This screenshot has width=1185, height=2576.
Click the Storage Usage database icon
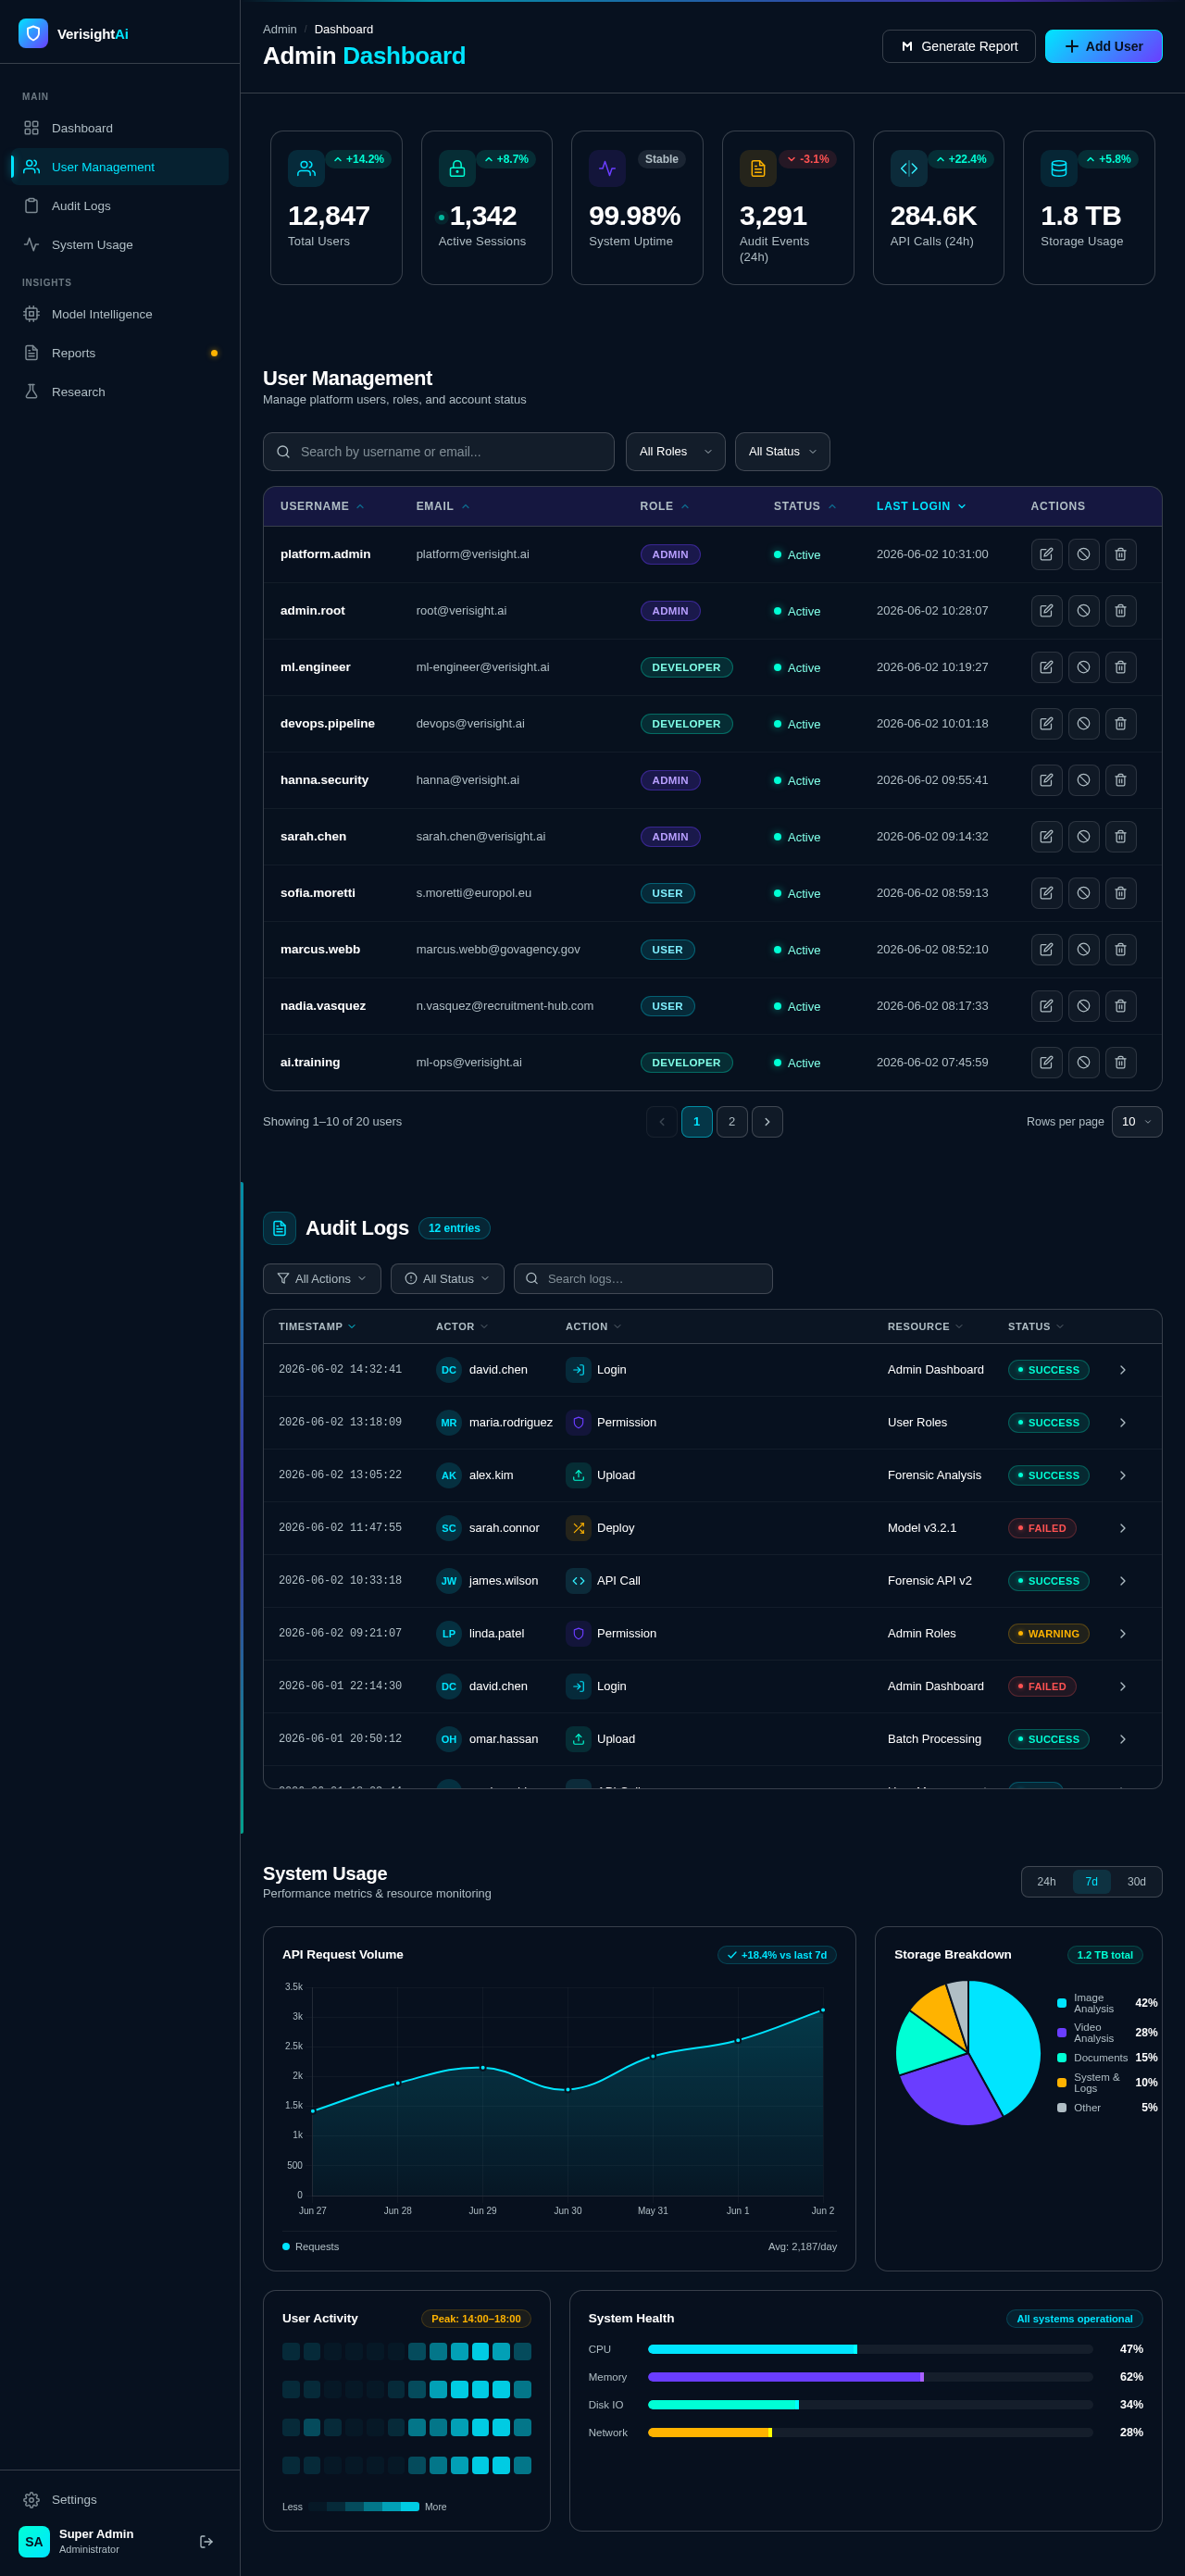pos(1059,168)
